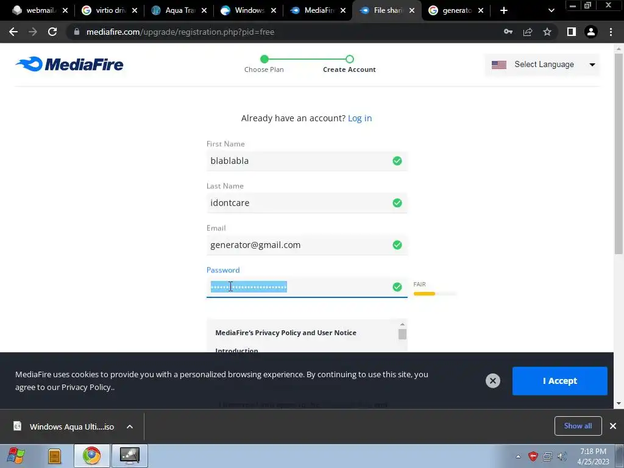The height and width of the screenshot is (468, 624).
Task: Click volume speaker tray icon
Action: click(x=562, y=456)
